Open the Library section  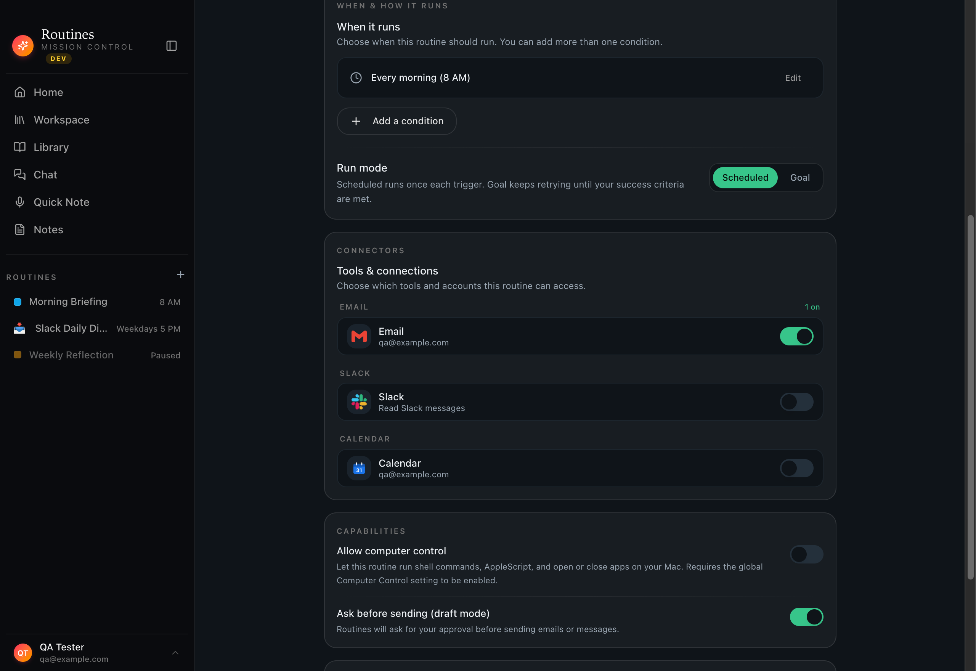(x=97, y=147)
